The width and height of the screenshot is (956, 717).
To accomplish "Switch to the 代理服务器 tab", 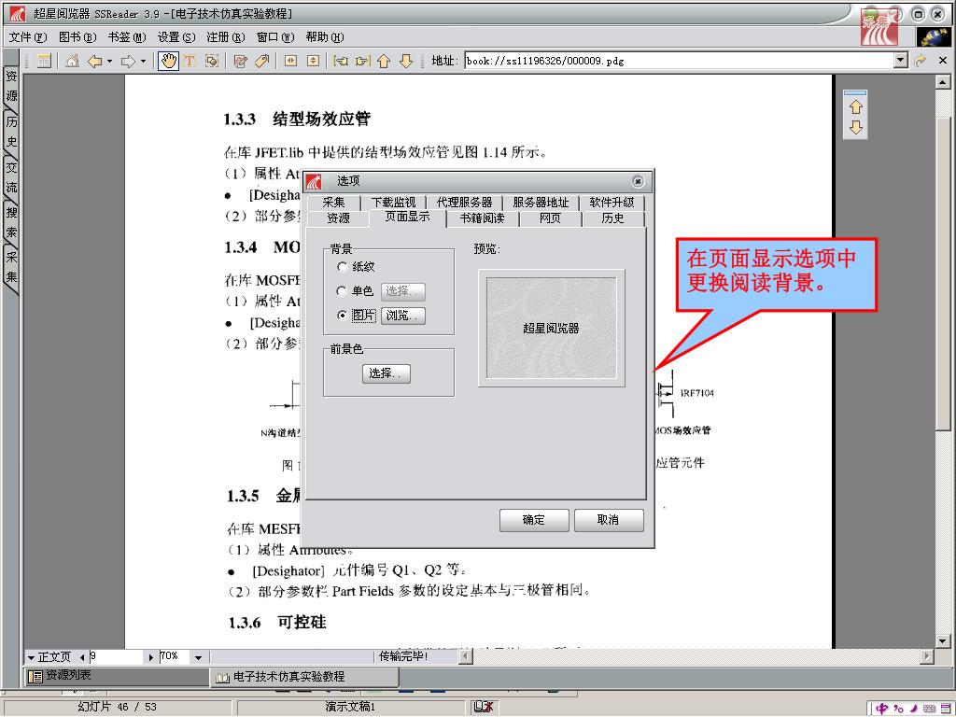I will click(464, 203).
